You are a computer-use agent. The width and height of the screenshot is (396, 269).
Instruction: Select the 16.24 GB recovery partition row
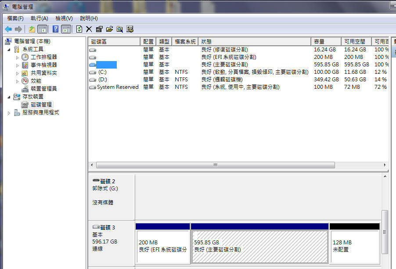(x=238, y=50)
